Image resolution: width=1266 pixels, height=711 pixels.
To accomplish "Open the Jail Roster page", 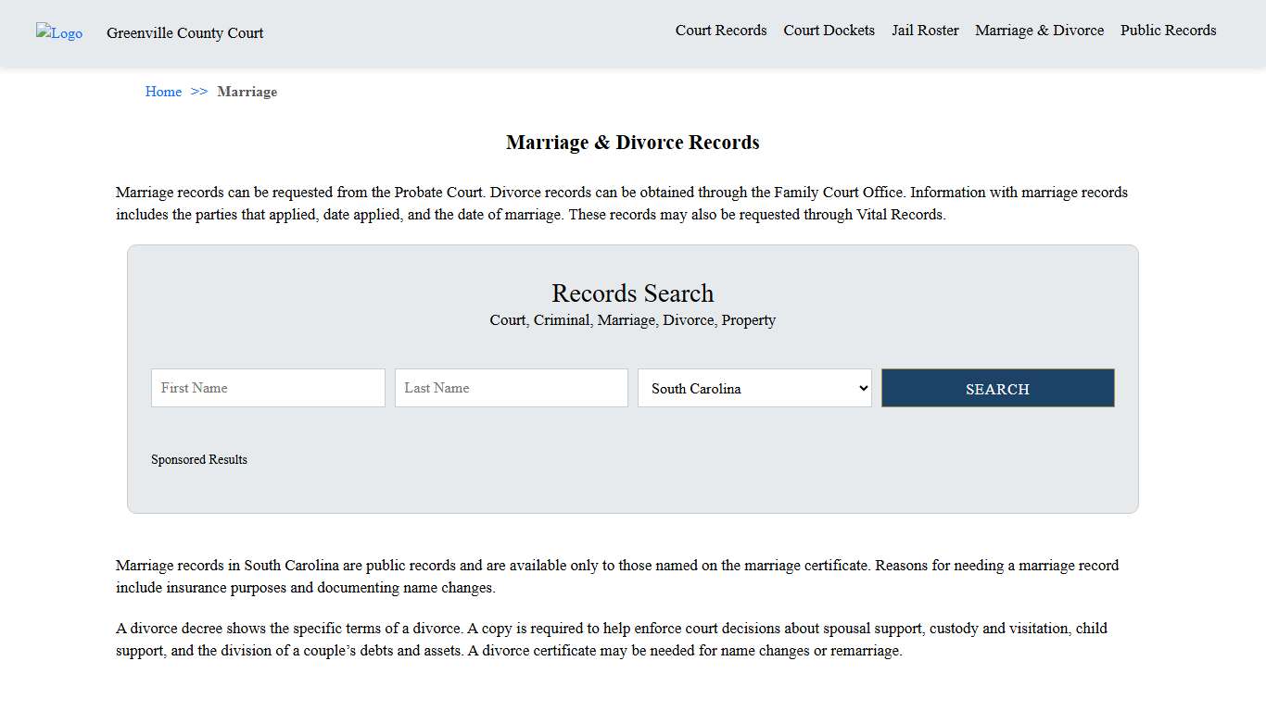I will click(x=925, y=30).
